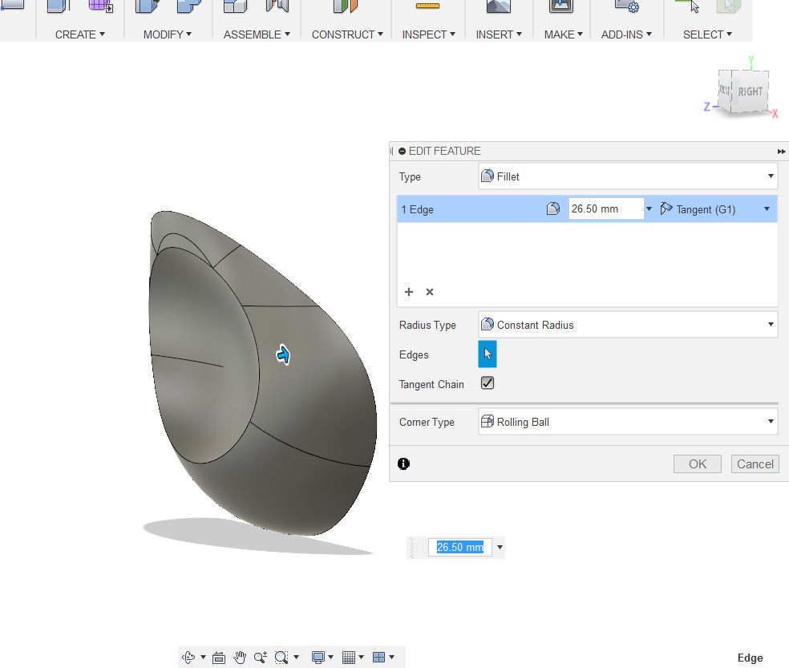Open the INSERT menu
The width and height of the screenshot is (789, 668).
click(499, 34)
